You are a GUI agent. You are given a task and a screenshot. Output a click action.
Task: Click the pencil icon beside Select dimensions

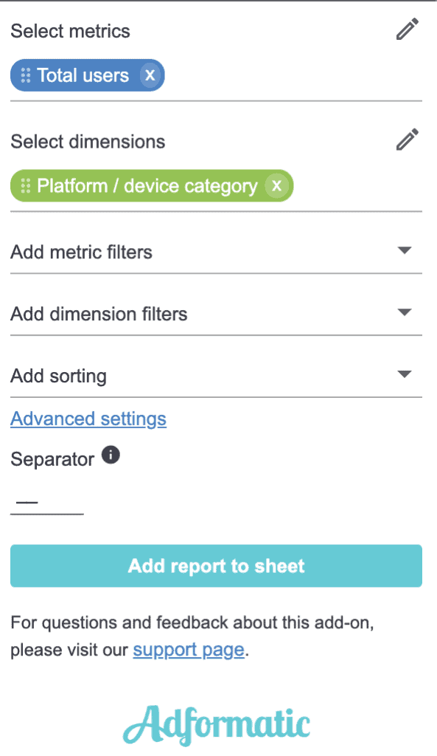[x=408, y=139]
